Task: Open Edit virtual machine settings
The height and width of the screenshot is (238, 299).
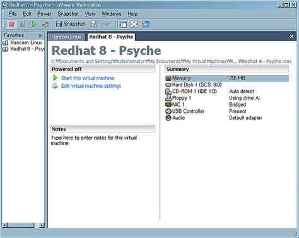Action: (x=91, y=86)
